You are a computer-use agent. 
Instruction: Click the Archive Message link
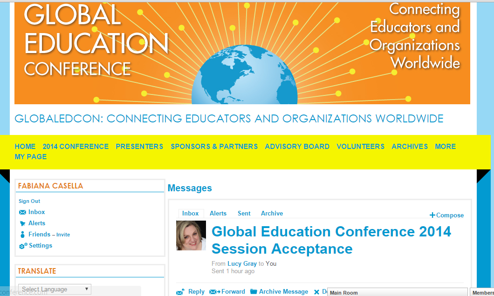coord(283,292)
